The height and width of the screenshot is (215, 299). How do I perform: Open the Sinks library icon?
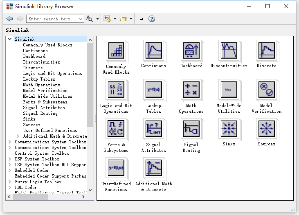click(229, 128)
